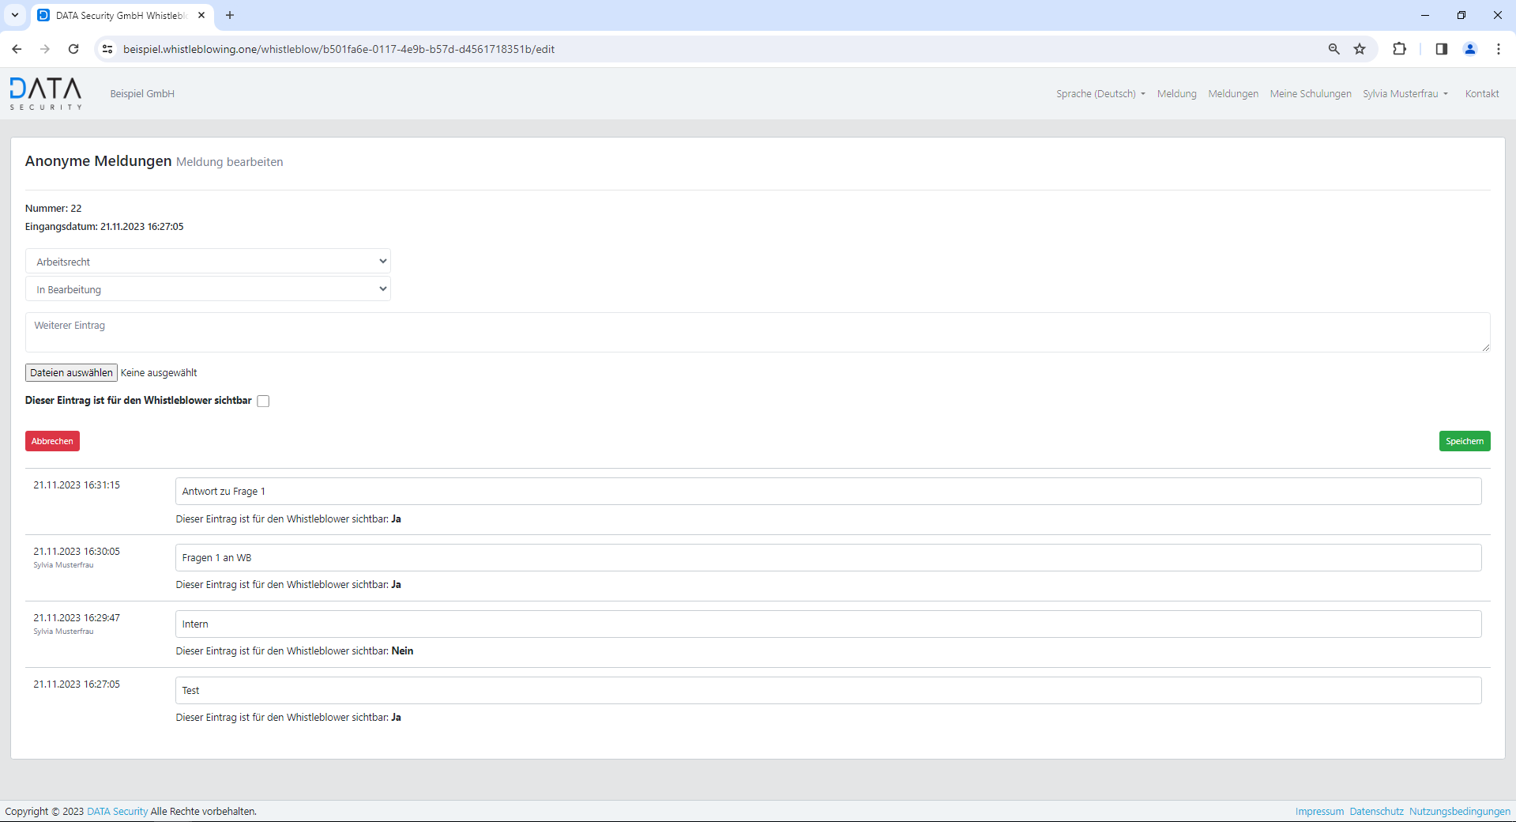Image resolution: width=1516 pixels, height=822 pixels.
Task: Click the zoom magnifier icon in address bar
Action: click(x=1334, y=49)
